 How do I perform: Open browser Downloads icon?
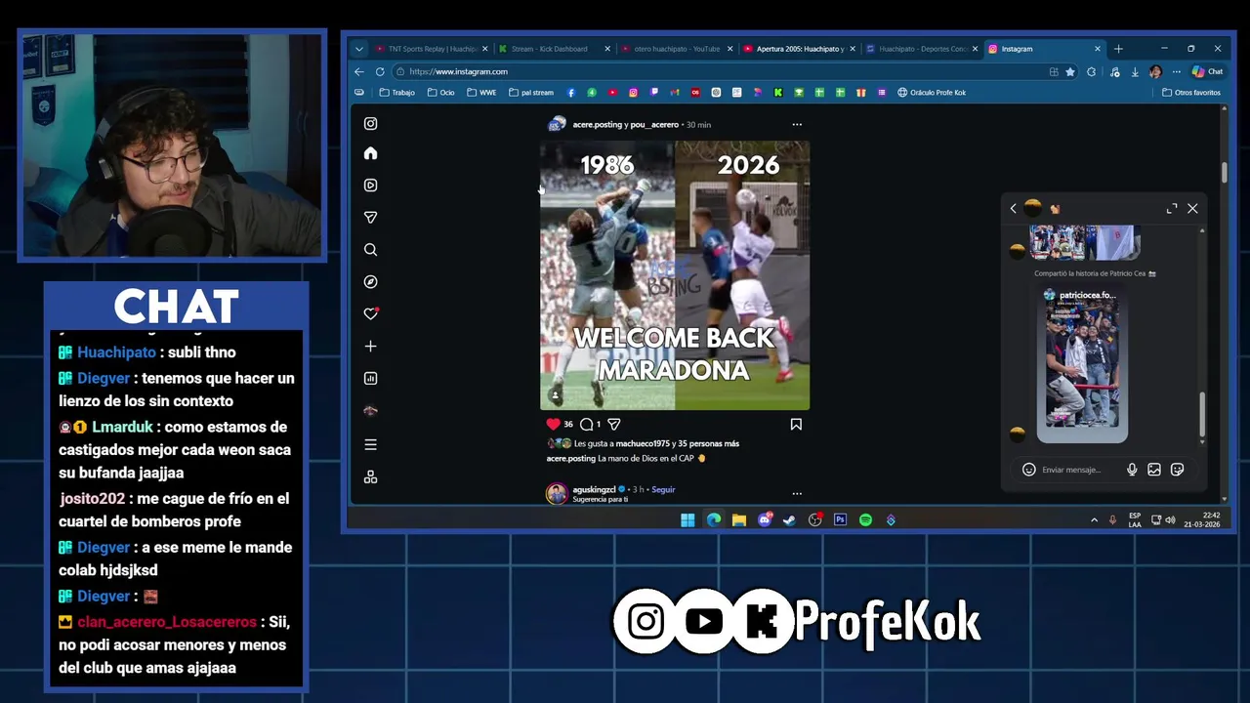pyautogui.click(x=1135, y=71)
